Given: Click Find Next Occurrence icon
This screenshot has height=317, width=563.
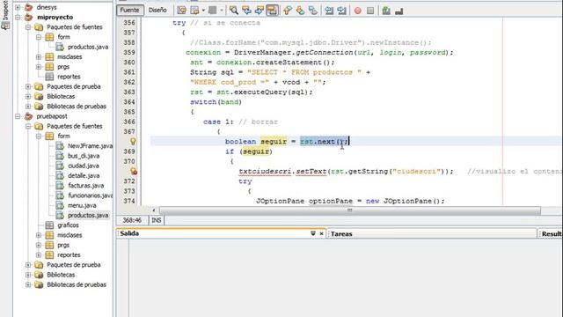Looking at the screenshot, I should click(260, 11).
